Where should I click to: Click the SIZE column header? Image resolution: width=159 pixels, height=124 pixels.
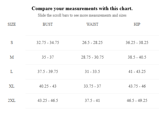(x=12, y=24)
